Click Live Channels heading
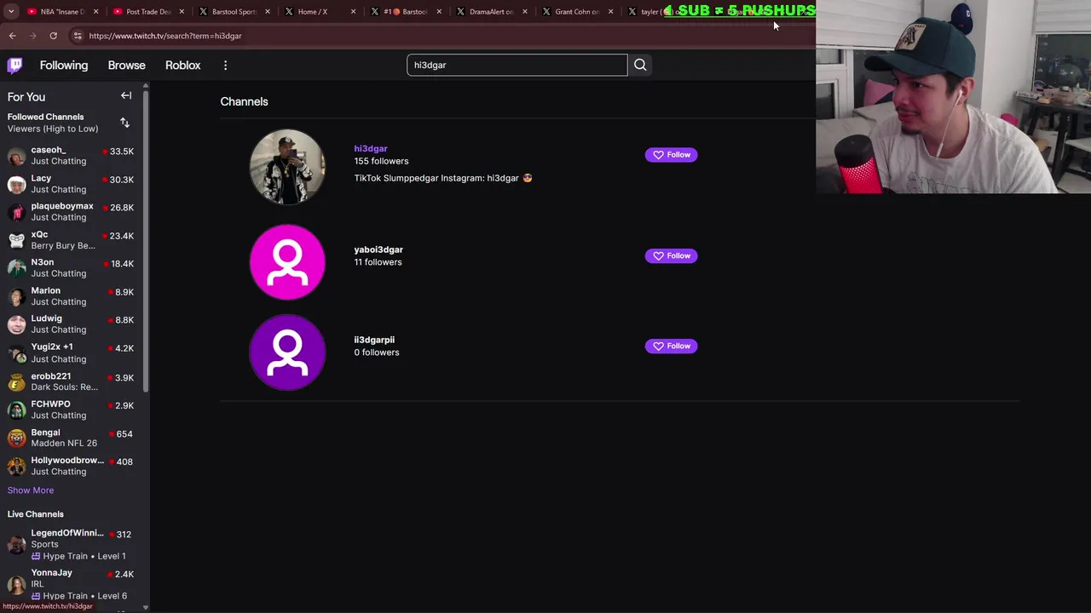Image resolution: width=1091 pixels, height=613 pixels. [36, 514]
